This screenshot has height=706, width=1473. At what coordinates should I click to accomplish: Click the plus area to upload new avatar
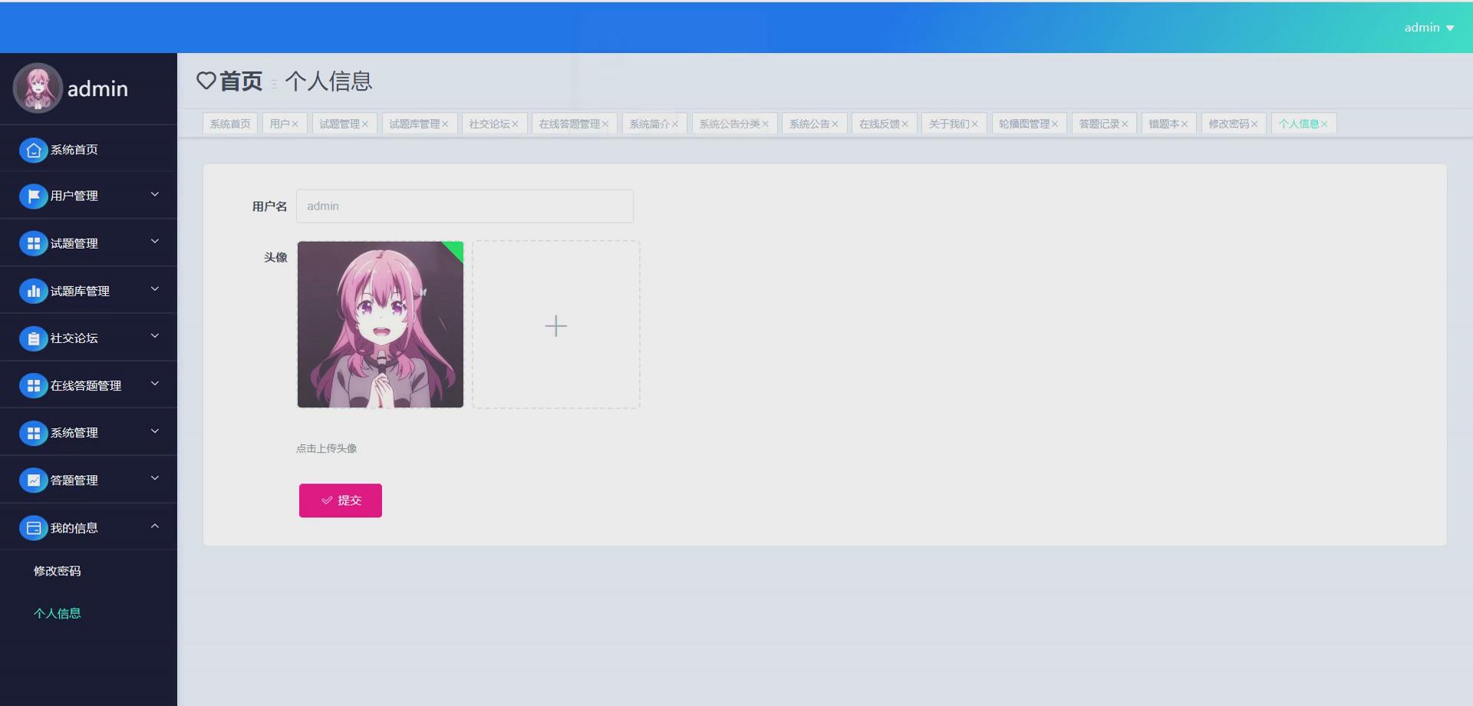point(555,325)
